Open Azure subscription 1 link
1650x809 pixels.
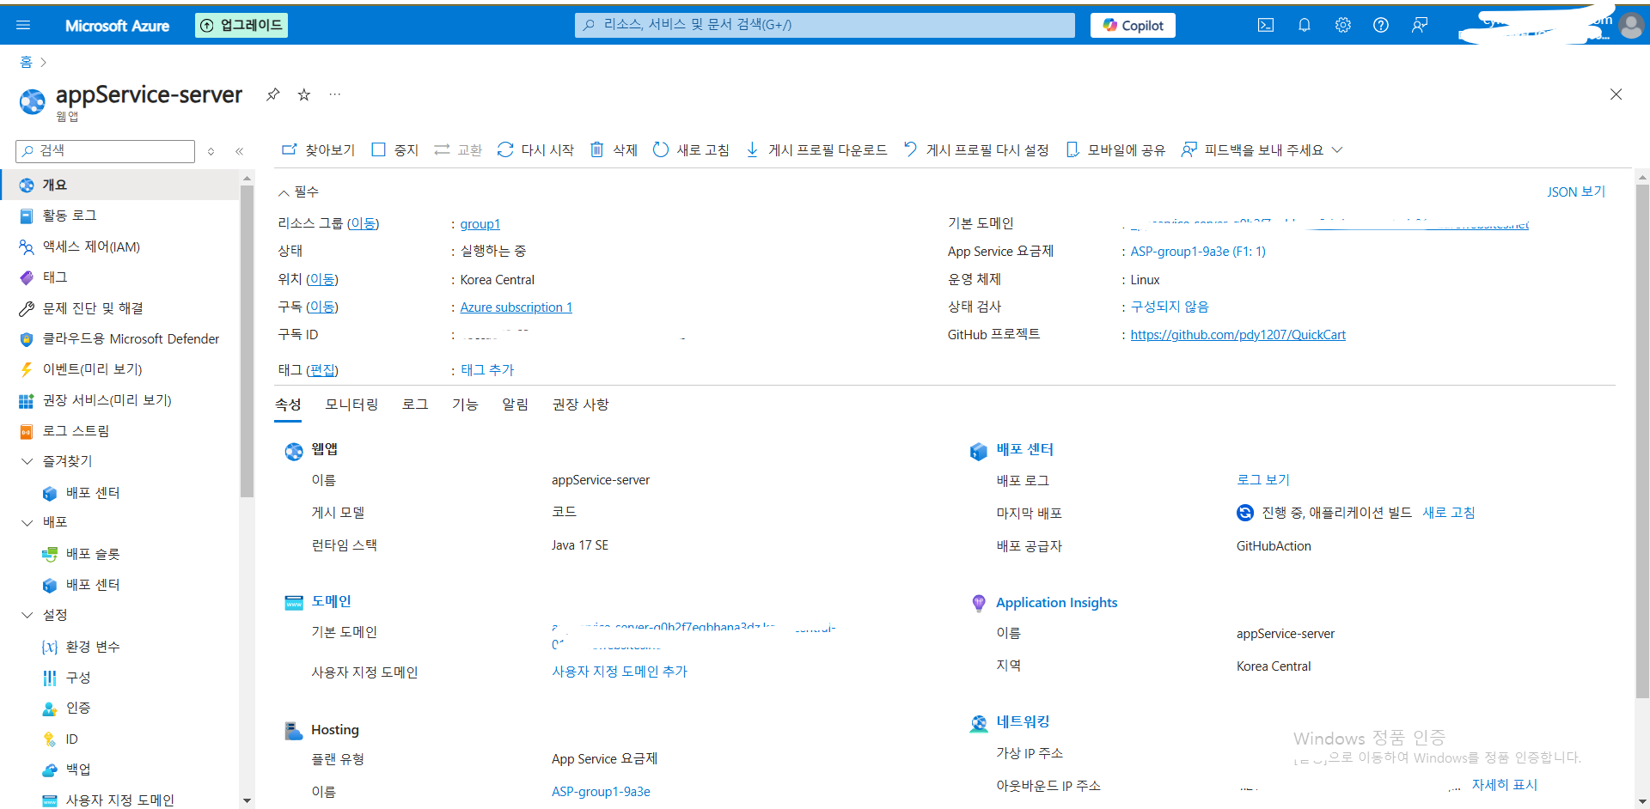pos(516,307)
